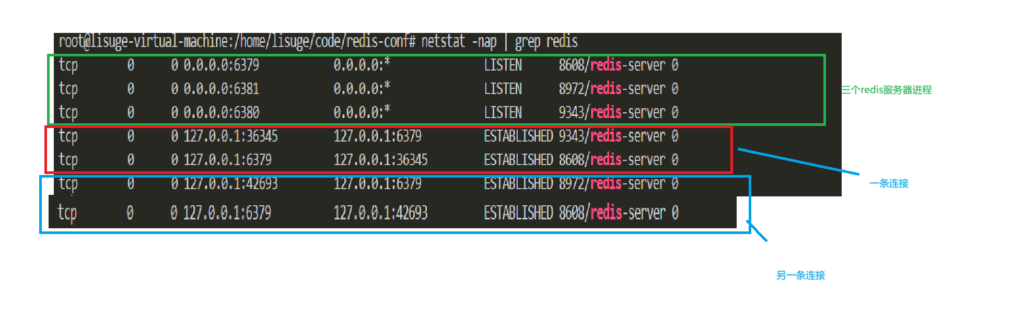Image resolution: width=1012 pixels, height=315 pixels.
Task: Click foreign address "127.0.0.1:36345"
Action: (x=381, y=159)
